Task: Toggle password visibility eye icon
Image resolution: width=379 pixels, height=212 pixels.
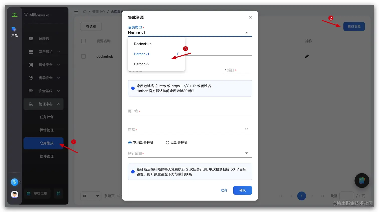Action: tap(247, 129)
